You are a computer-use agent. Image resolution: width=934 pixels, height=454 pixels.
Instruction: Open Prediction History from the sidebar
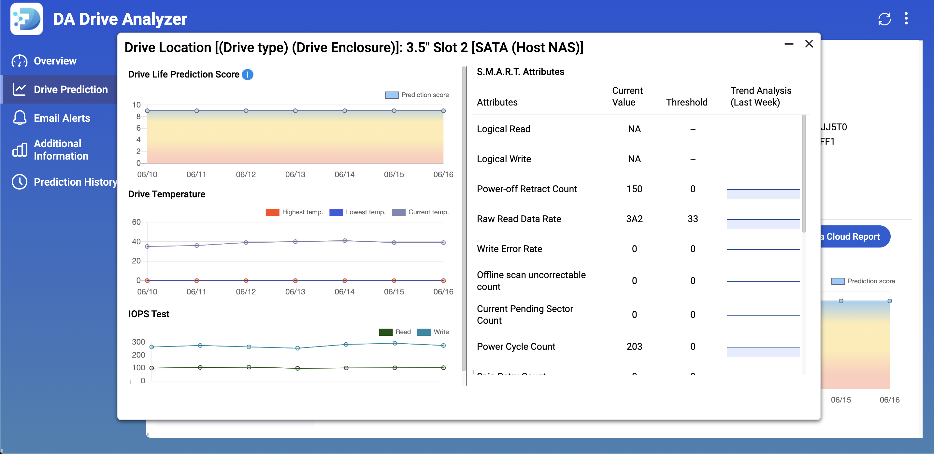click(75, 182)
